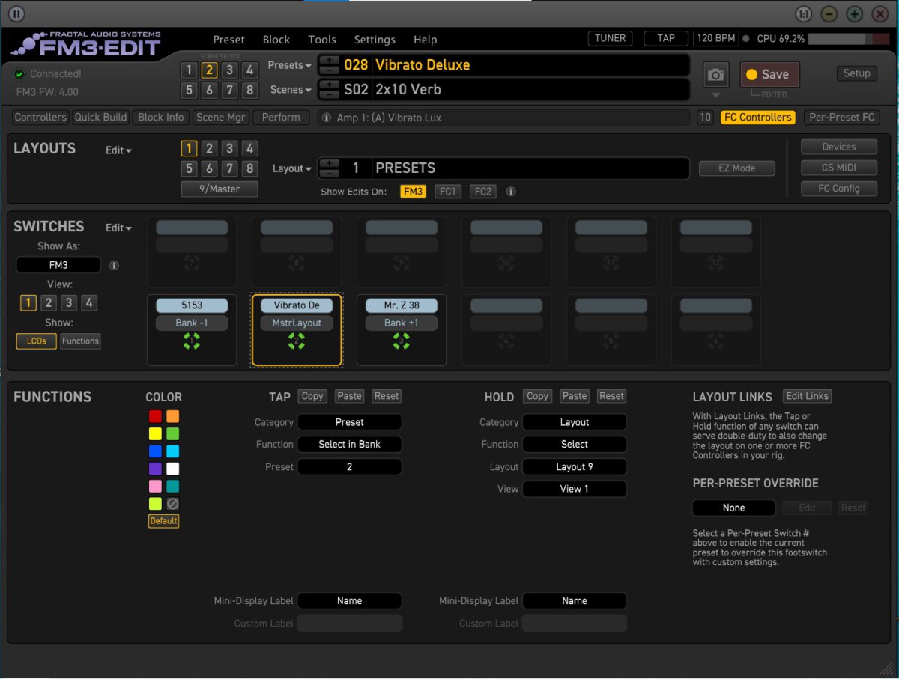Click the info icon beside Show As FM3
This screenshot has height=679, width=899.
coord(114,265)
